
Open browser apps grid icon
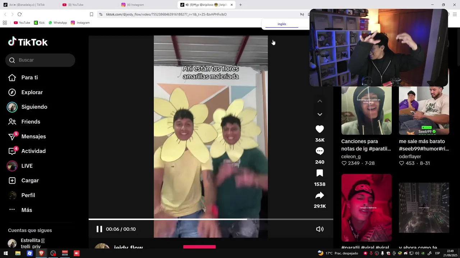(x=5, y=23)
